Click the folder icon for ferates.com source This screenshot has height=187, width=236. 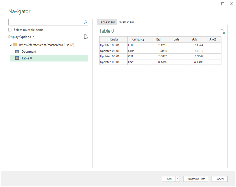point(15,45)
